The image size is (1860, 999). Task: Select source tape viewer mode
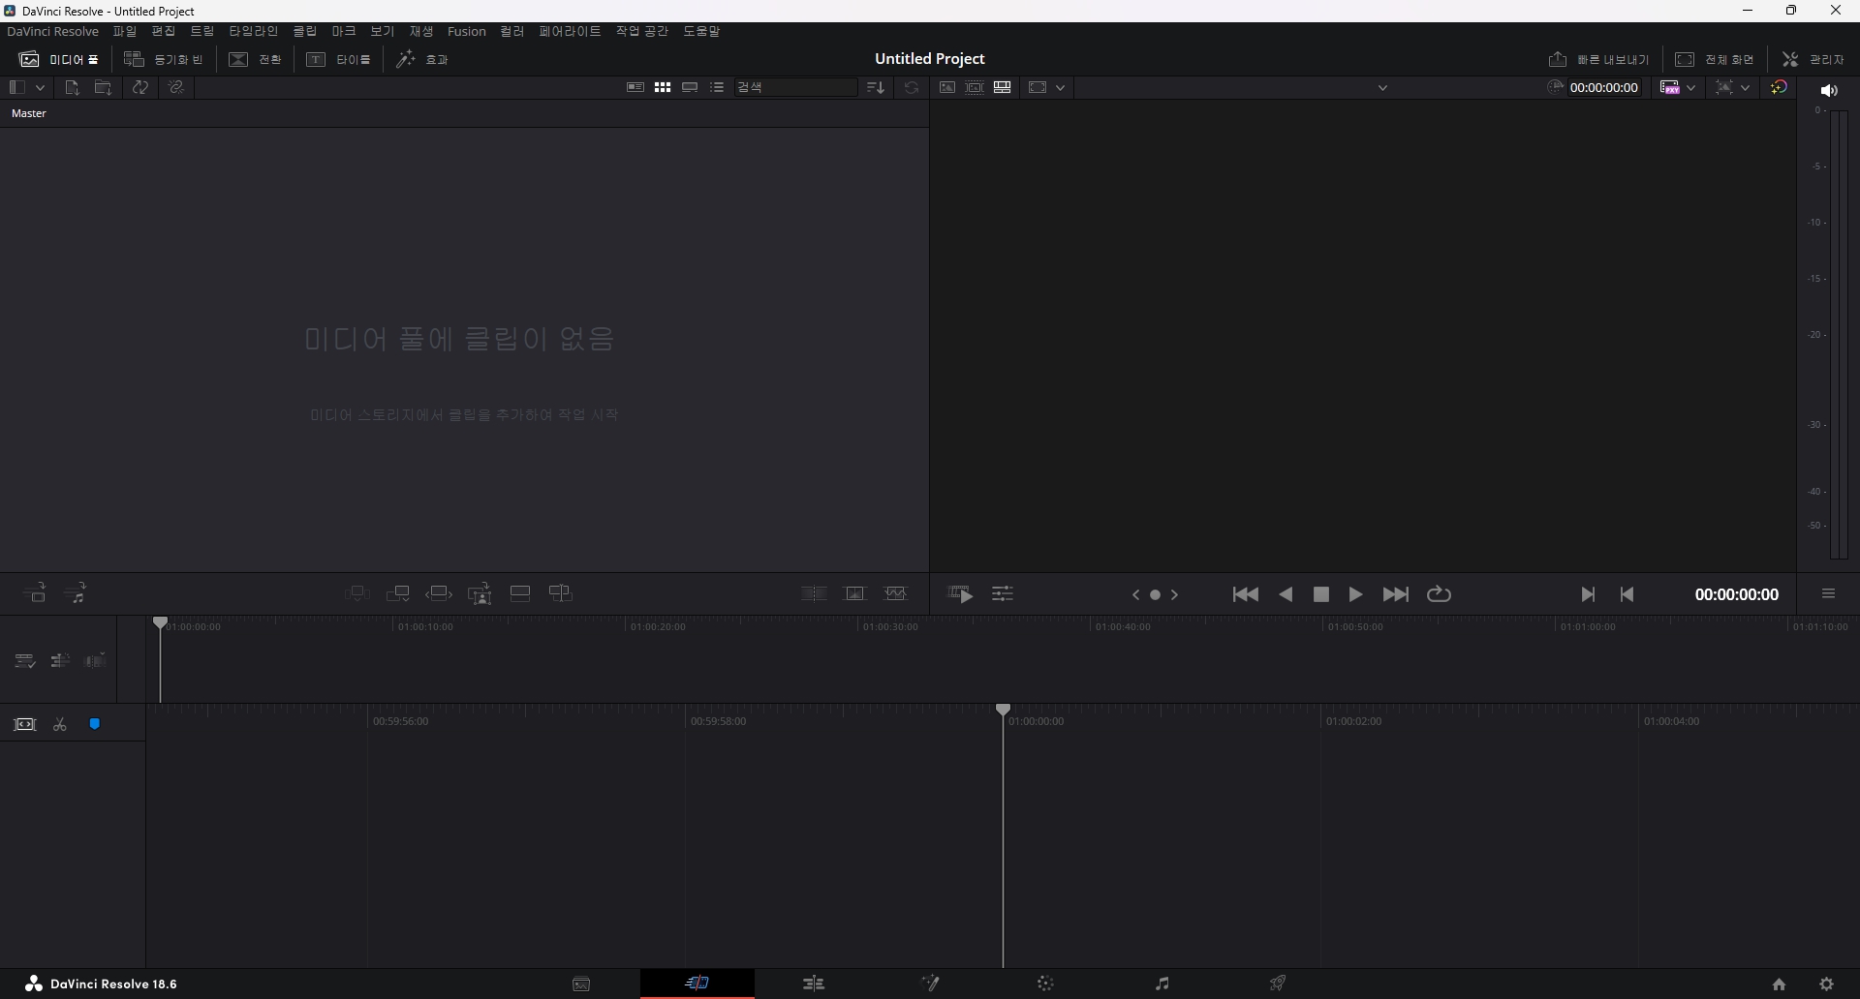click(975, 87)
